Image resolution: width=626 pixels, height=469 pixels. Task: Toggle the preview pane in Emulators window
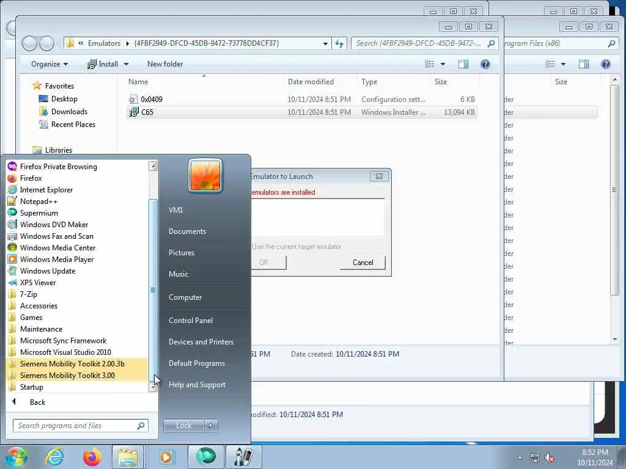click(x=463, y=64)
